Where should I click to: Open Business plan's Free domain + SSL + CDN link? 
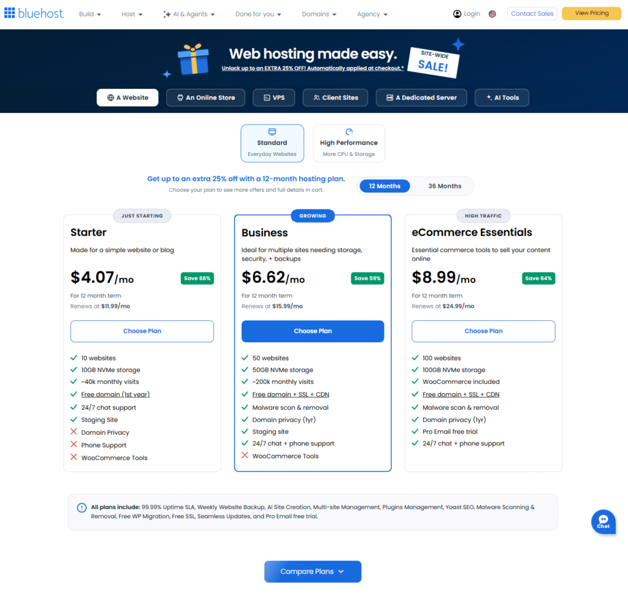[291, 394]
